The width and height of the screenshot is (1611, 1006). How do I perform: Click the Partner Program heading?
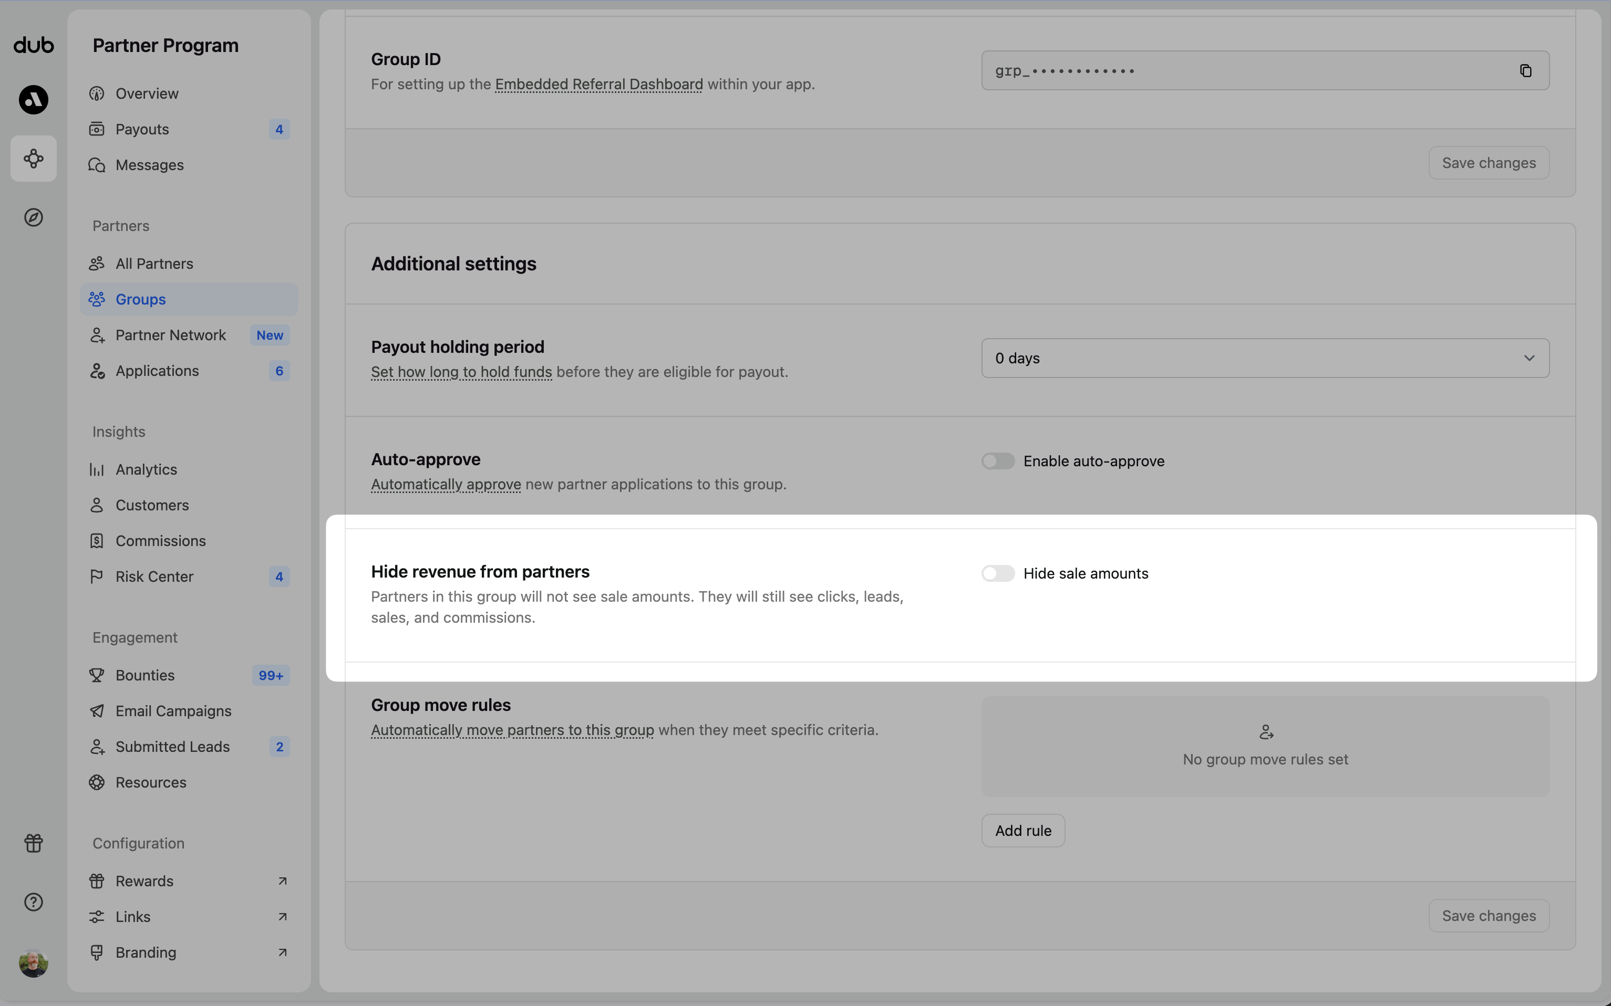166,45
